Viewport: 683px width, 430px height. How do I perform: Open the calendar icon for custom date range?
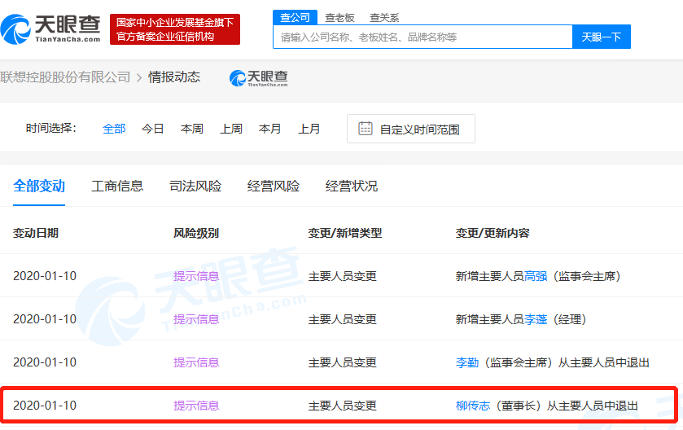(365, 129)
